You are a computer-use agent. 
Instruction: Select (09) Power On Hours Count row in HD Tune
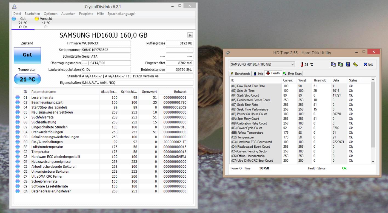coord(300,114)
